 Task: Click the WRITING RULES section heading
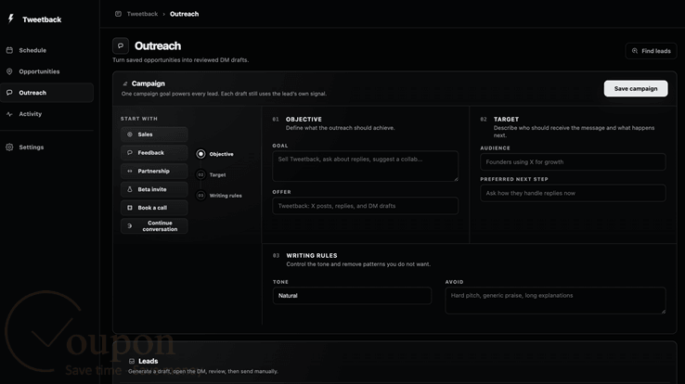pos(312,256)
